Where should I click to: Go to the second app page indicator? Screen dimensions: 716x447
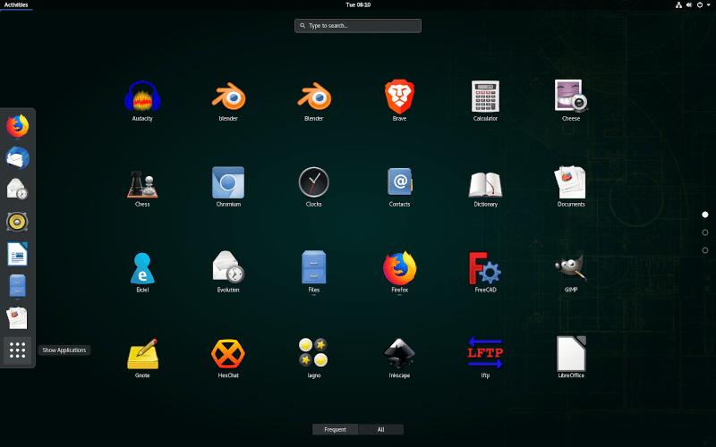(705, 232)
